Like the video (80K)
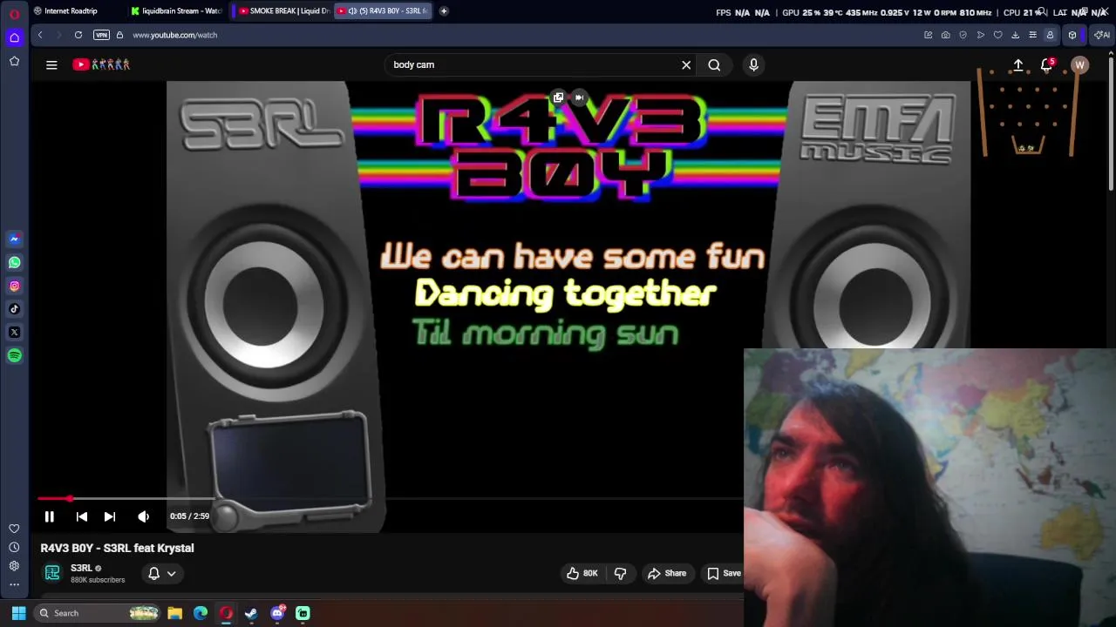 tap(582, 573)
